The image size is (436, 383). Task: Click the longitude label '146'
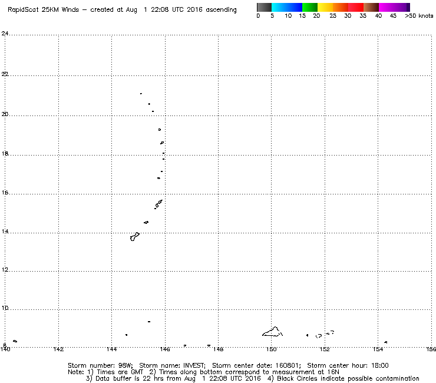(x=165, y=349)
